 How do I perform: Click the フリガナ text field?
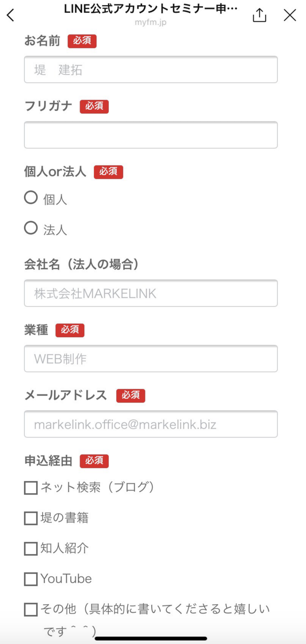(x=150, y=135)
